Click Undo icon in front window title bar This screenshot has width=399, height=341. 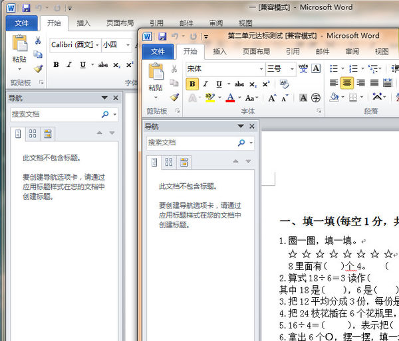[x=175, y=36]
